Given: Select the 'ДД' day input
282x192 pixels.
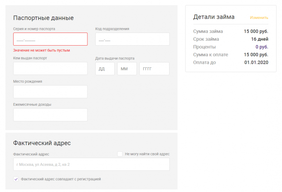Looking at the screenshot, I should (105, 69).
